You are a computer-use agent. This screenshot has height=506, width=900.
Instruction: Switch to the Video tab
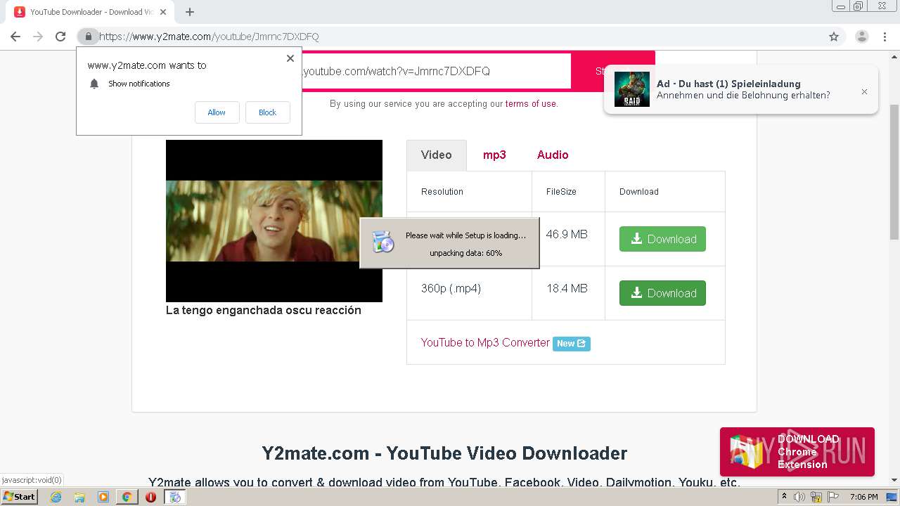(x=437, y=155)
